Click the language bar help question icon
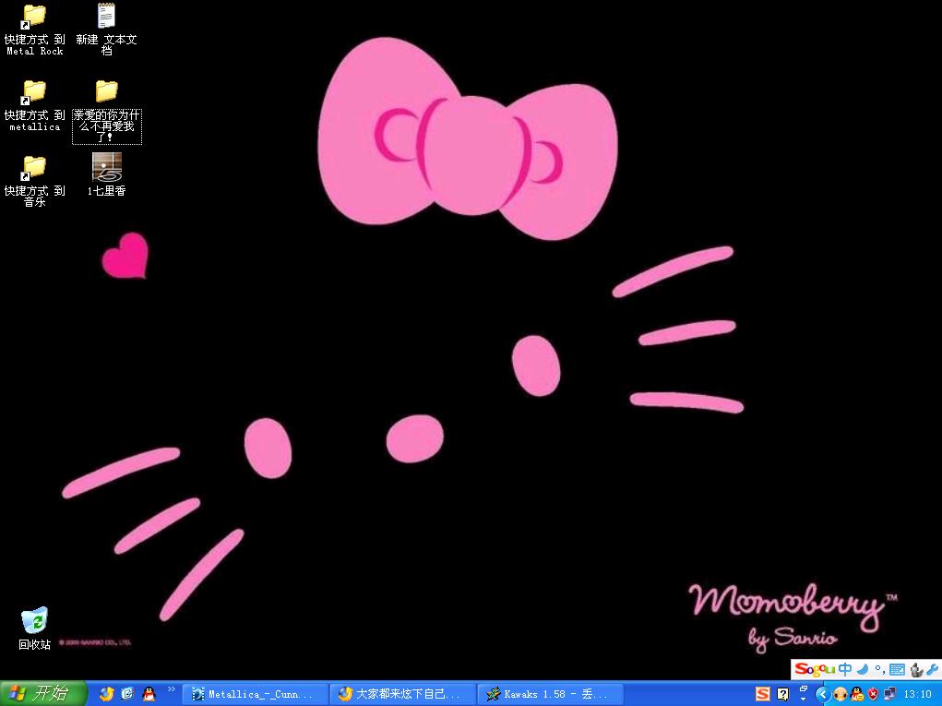The width and height of the screenshot is (942, 706). [x=782, y=694]
